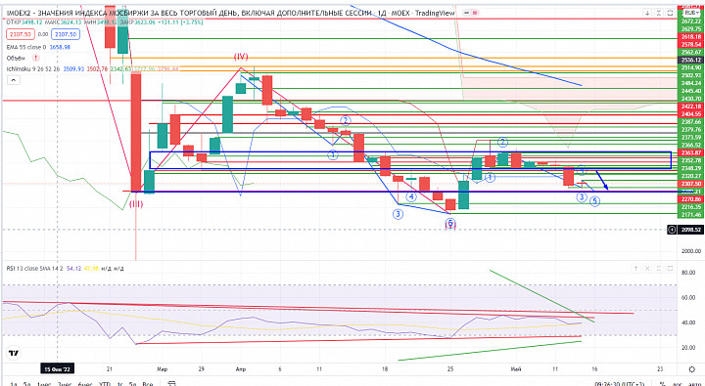Open time axis settings gear
Screen dimensions: 705x386
pos(691,369)
